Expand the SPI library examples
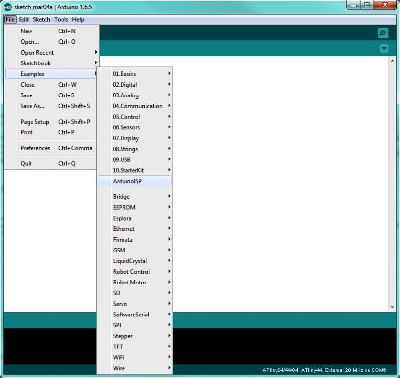Screen dimensions: 400x378 [x=135, y=325]
